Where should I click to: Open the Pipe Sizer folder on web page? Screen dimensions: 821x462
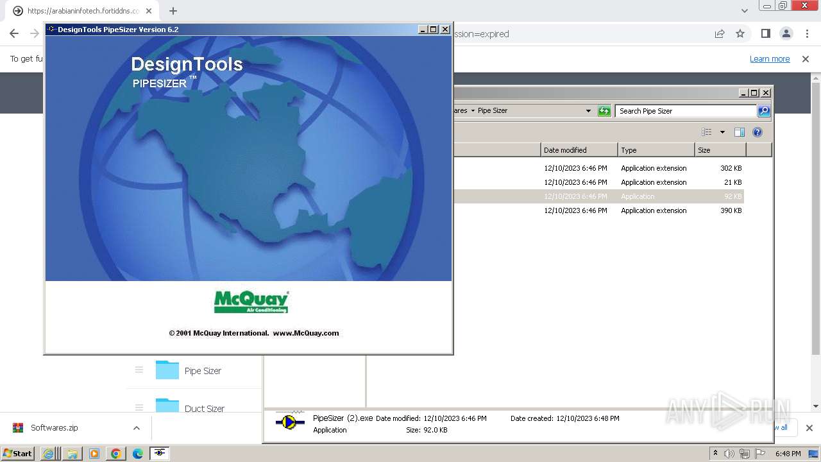click(203, 371)
